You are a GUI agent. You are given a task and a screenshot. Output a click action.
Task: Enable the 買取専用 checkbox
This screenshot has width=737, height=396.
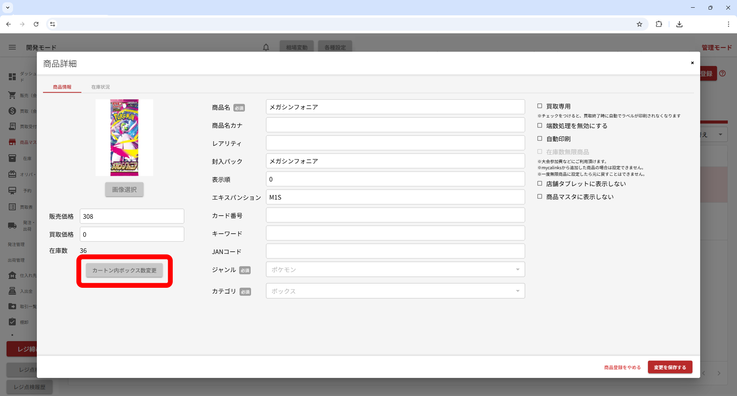540,106
